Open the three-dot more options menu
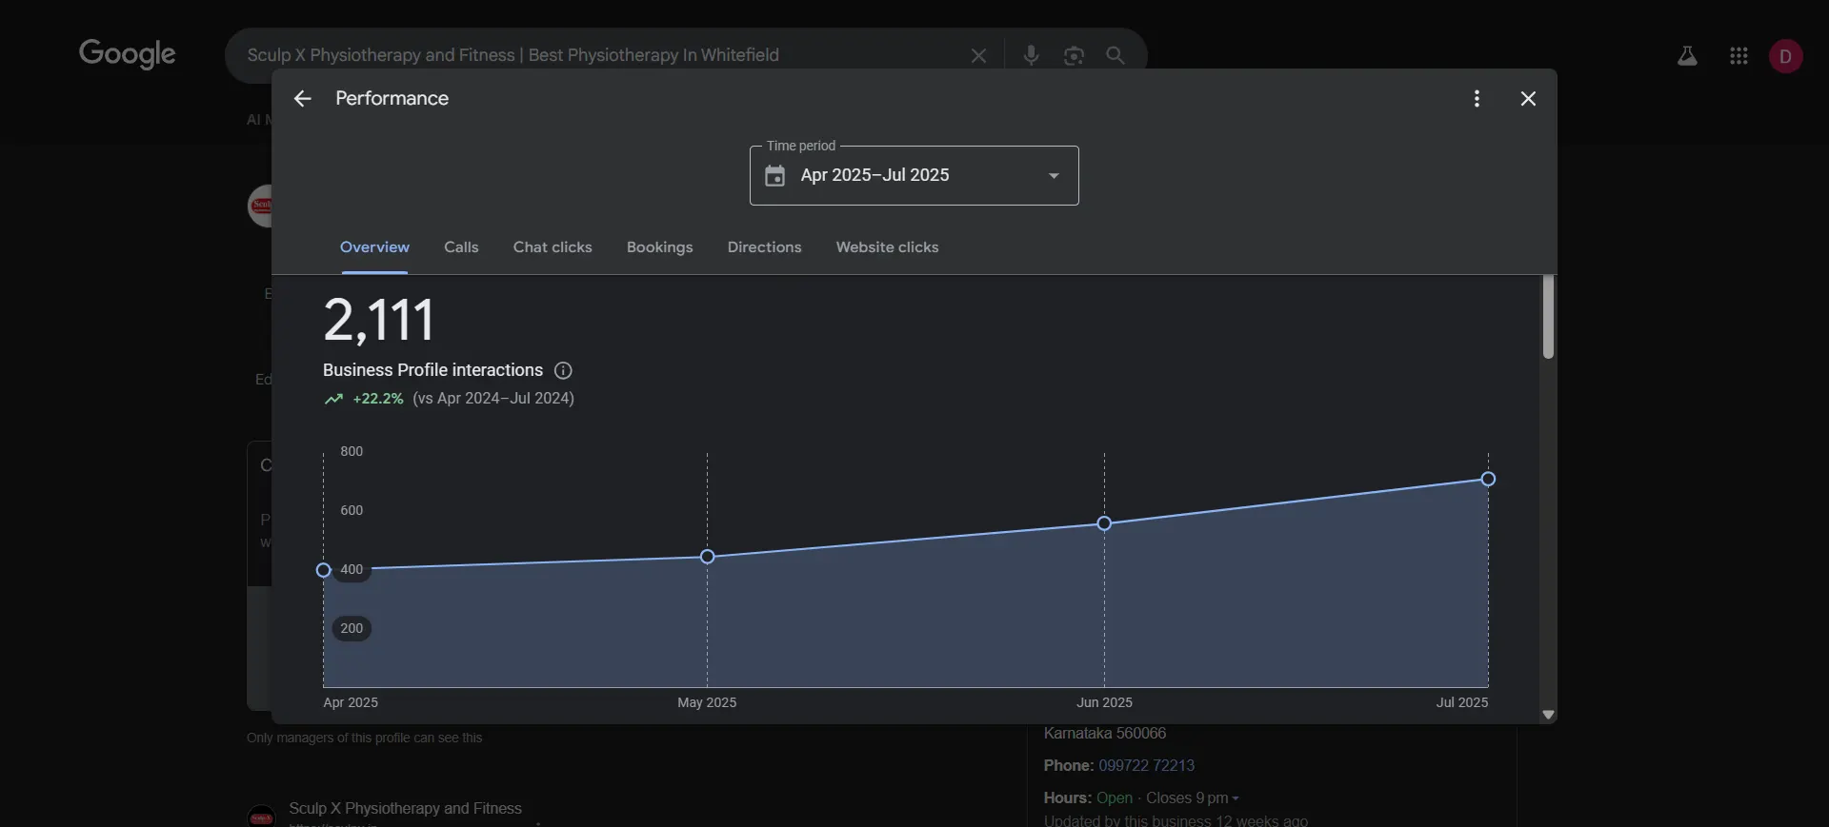1829x827 pixels. pyautogui.click(x=1477, y=99)
